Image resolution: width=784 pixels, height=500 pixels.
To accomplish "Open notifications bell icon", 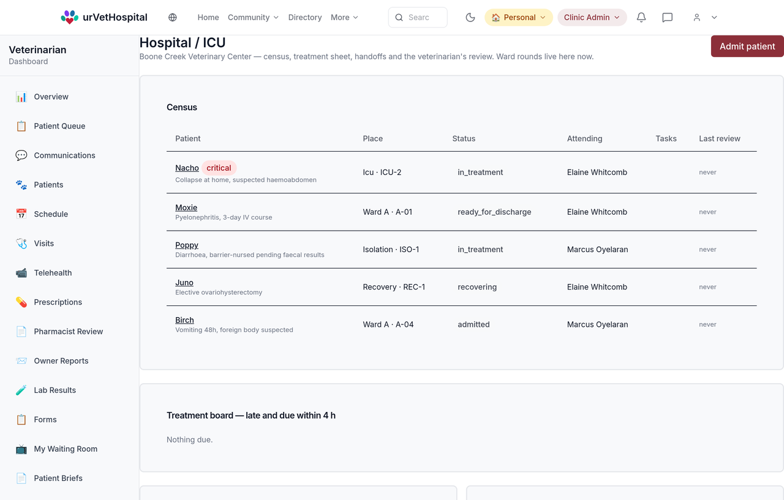I will point(641,17).
